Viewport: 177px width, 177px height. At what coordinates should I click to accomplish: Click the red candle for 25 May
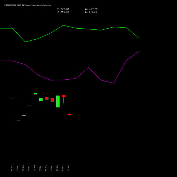[64, 96]
